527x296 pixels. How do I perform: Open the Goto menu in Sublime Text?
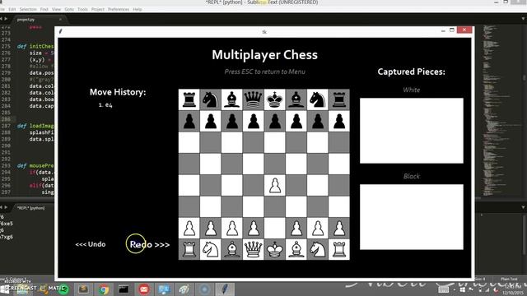pyautogui.click(x=69, y=9)
